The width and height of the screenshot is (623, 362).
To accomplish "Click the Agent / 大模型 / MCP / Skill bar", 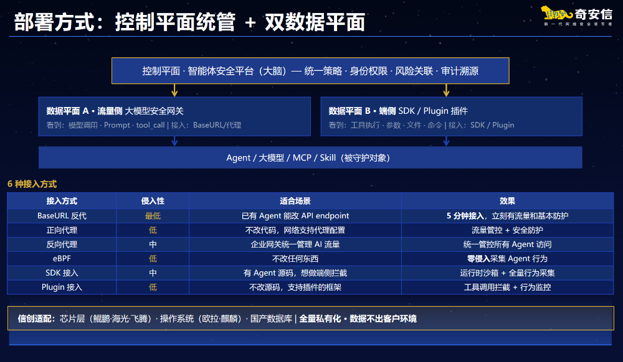I will coord(310,158).
